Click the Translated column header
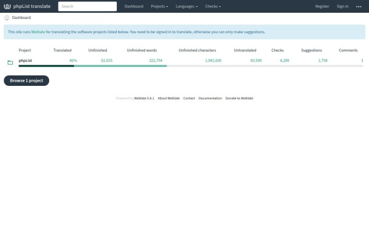Screen dimensions: 369x230 pos(62,50)
